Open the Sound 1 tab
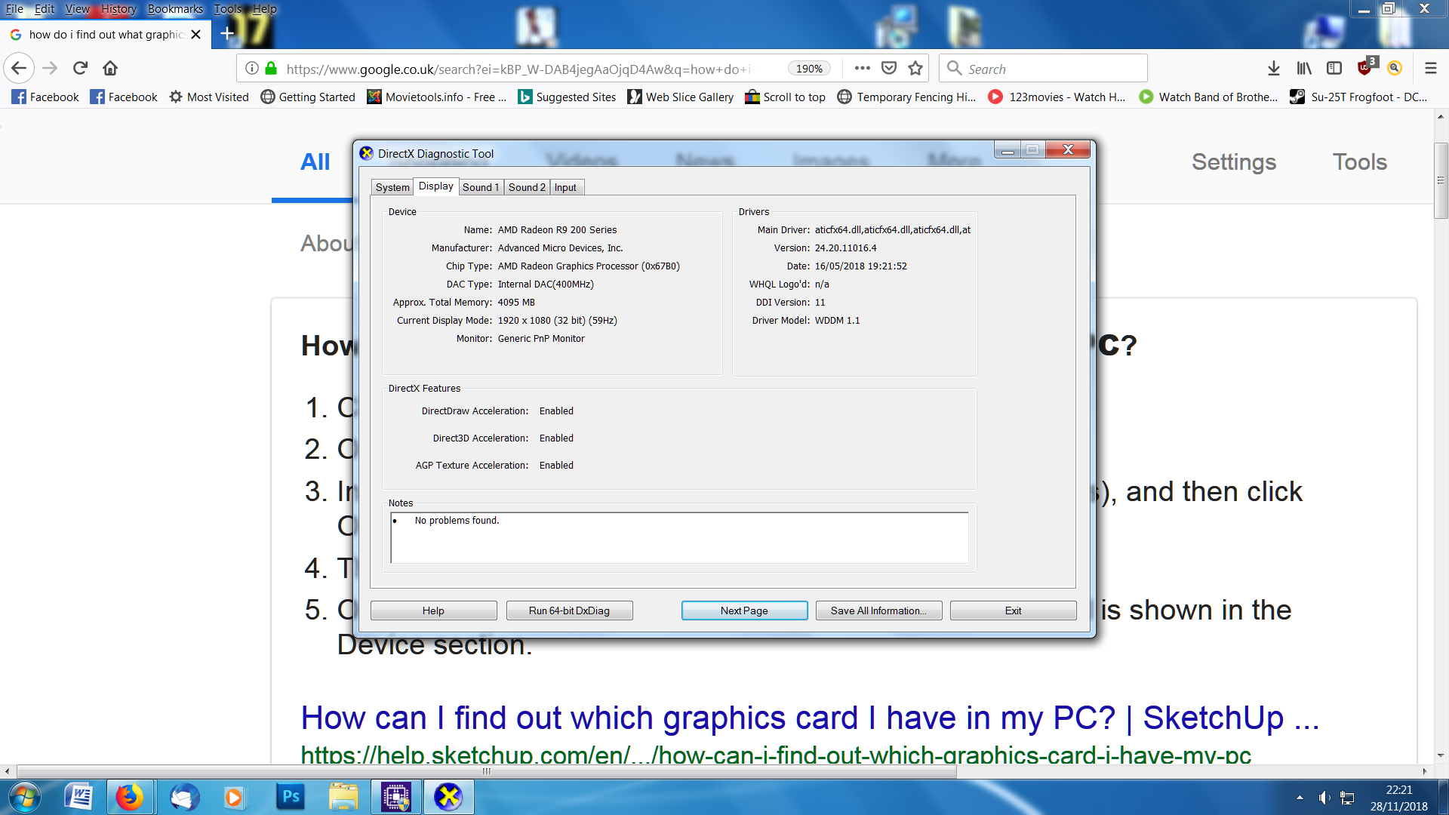This screenshot has width=1449, height=815. point(481,187)
